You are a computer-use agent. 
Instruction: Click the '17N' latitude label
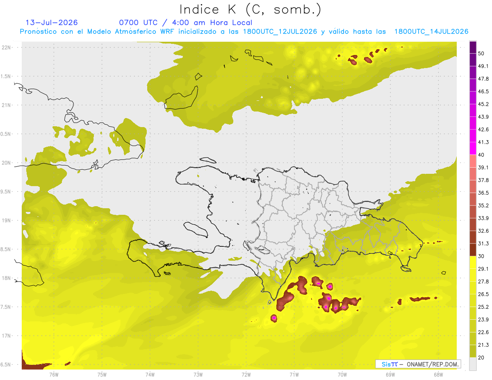click(7, 336)
